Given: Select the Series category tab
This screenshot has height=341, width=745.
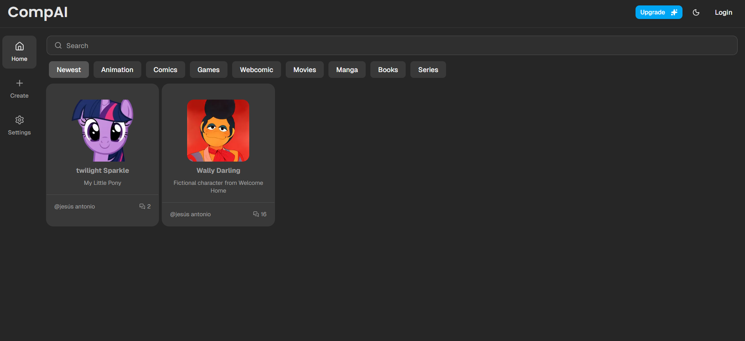Looking at the screenshot, I should [428, 70].
